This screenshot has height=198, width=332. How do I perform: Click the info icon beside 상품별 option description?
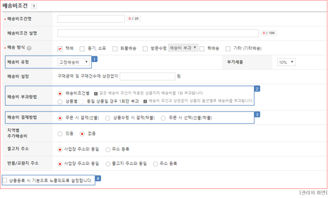[x=145, y=101]
